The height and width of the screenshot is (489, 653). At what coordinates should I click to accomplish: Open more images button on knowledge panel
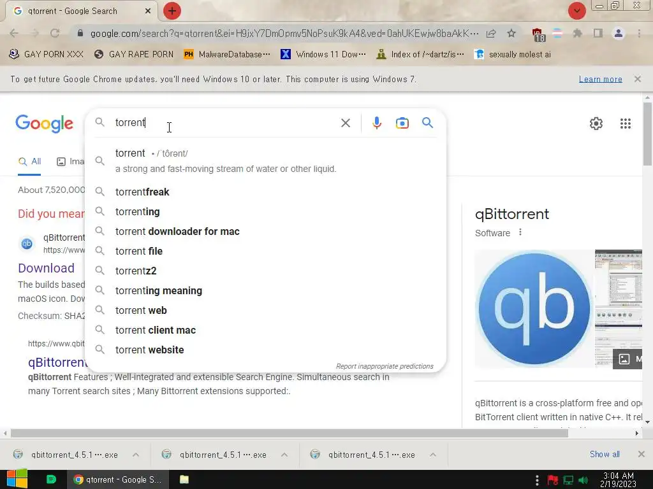[627, 359]
